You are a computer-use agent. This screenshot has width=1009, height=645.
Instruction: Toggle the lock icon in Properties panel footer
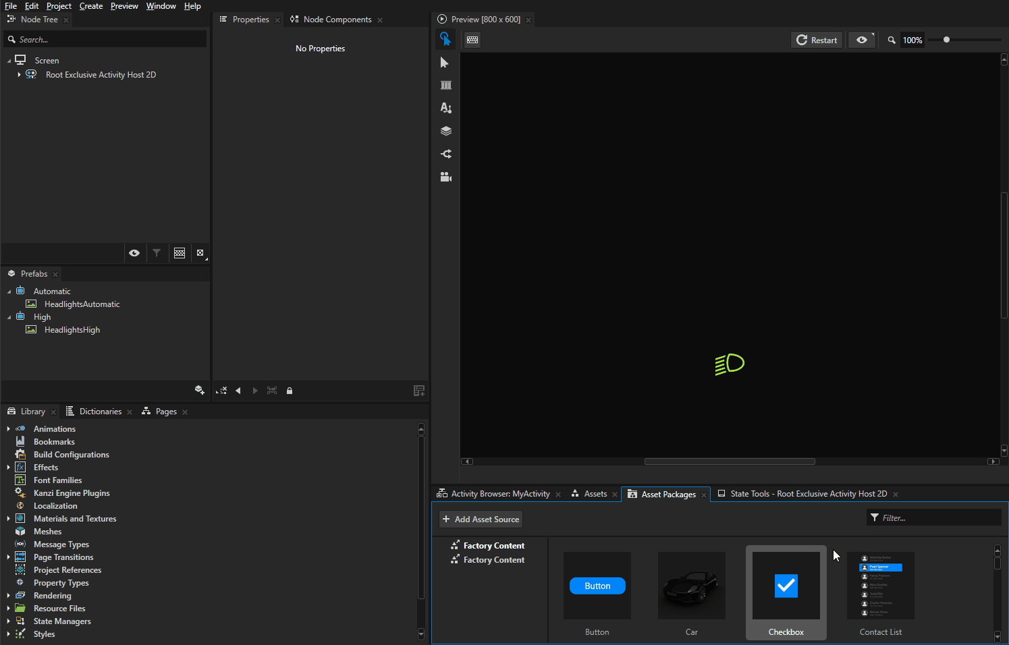pyautogui.click(x=289, y=390)
